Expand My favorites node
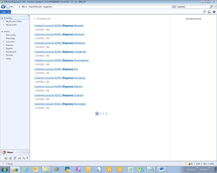217x173 pixels. tap(4, 25)
